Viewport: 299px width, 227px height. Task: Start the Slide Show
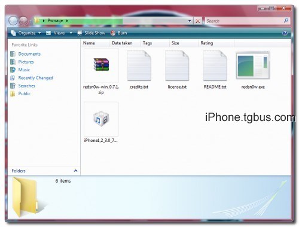pyautogui.click(x=91, y=33)
